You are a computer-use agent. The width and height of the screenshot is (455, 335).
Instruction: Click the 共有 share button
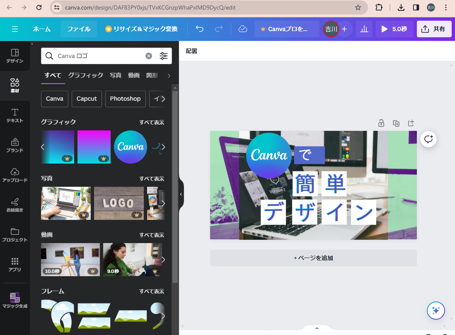tap(434, 29)
